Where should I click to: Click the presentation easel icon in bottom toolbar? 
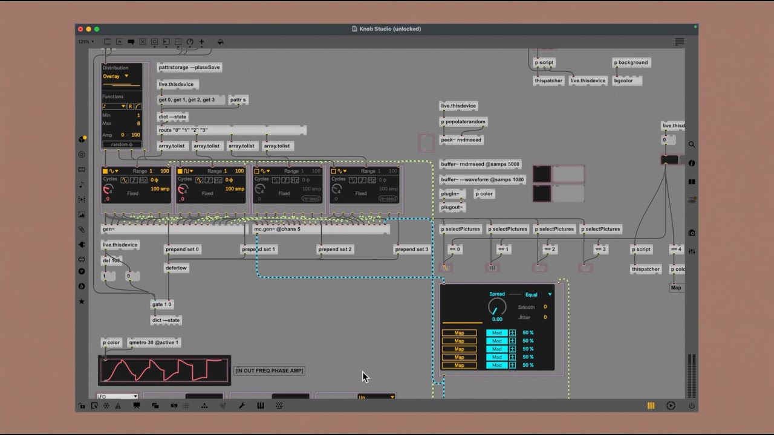137,406
